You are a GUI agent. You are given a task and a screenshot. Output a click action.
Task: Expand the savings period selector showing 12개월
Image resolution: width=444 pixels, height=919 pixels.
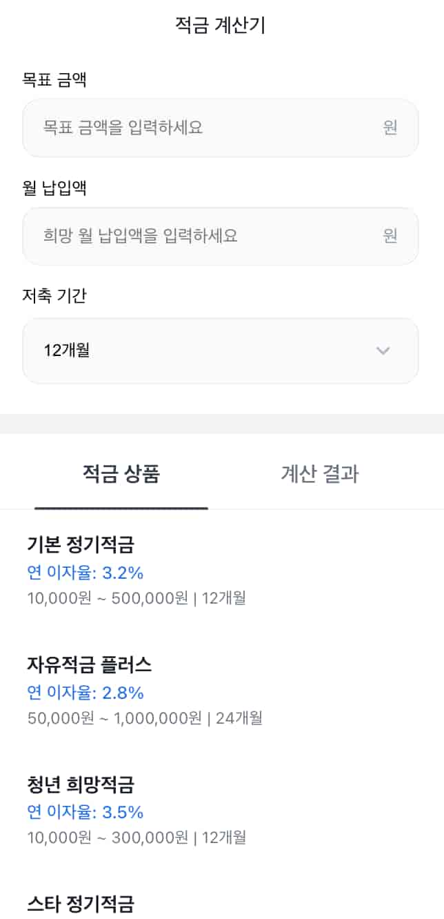221,351
